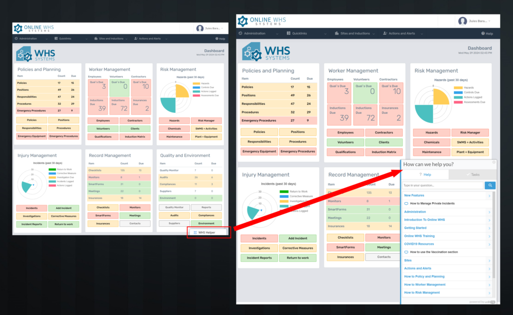Click the video icon beside Vaccination section topic

tap(406, 252)
